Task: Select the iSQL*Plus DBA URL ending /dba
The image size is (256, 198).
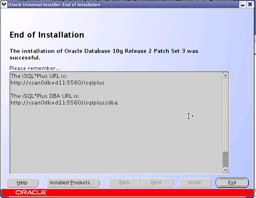Action: coord(64,103)
